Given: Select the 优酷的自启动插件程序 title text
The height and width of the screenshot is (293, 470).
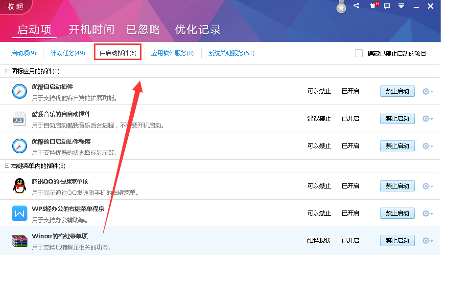Looking at the screenshot, I should coord(61,142).
